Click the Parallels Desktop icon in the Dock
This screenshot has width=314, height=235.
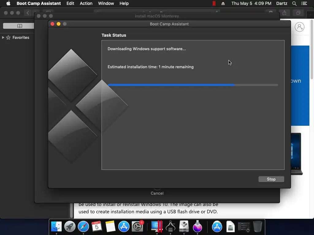point(157,226)
